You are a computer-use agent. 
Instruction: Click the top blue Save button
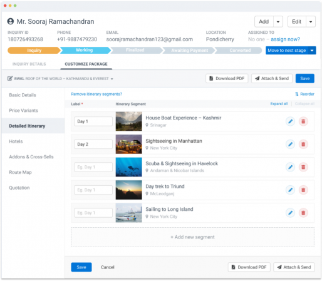(305, 78)
